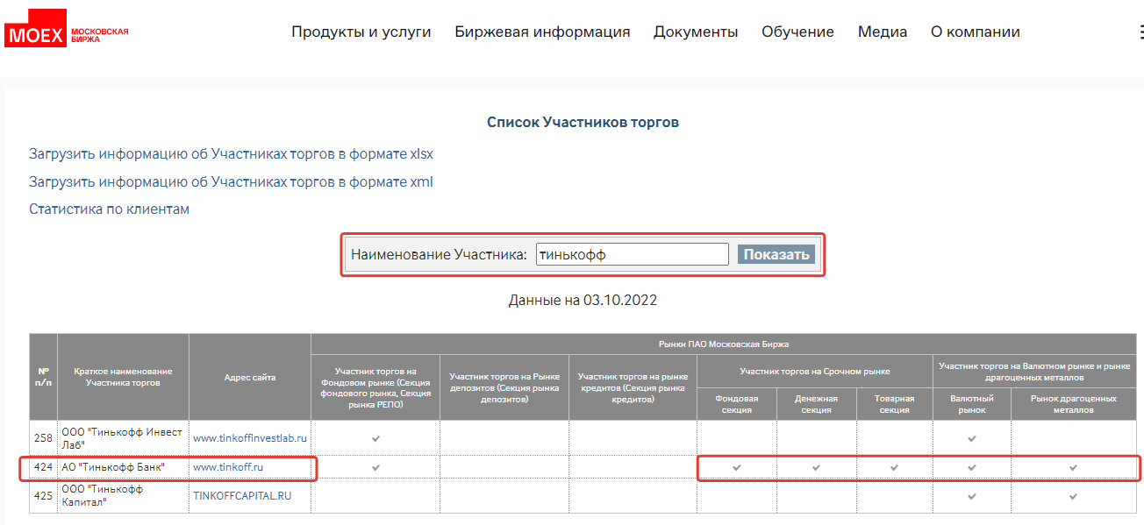Open the Обучение menu
Image resolution: width=1144 pixels, height=525 pixels.
pos(797,32)
